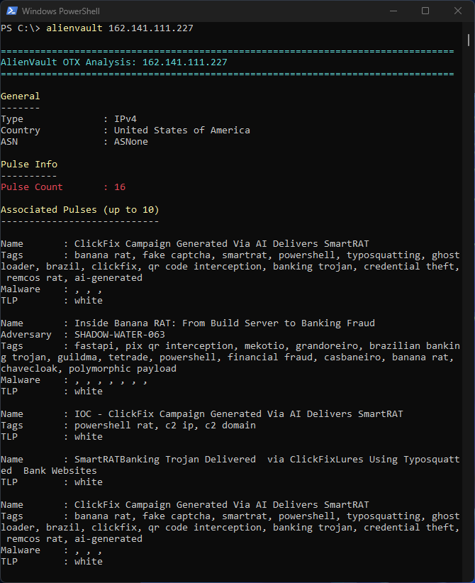Click 'Associated Pulses (up to 10)' heading

80,210
